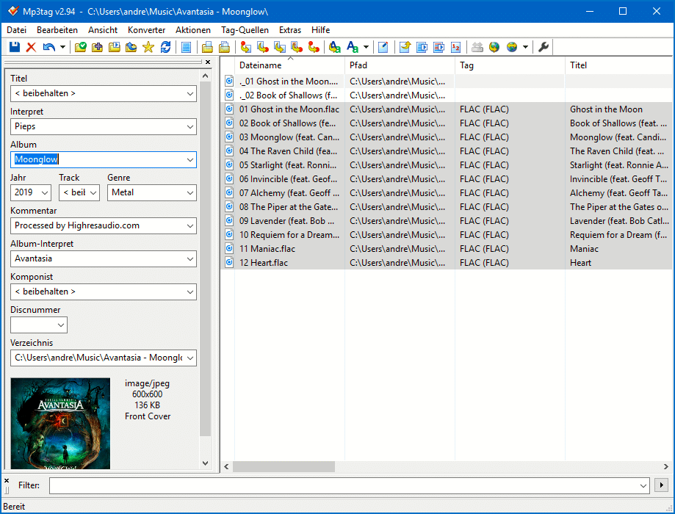Viewport: 675px width, 514px height.
Task: Click the Avantasia front cover thumbnail
Action: tap(60, 423)
